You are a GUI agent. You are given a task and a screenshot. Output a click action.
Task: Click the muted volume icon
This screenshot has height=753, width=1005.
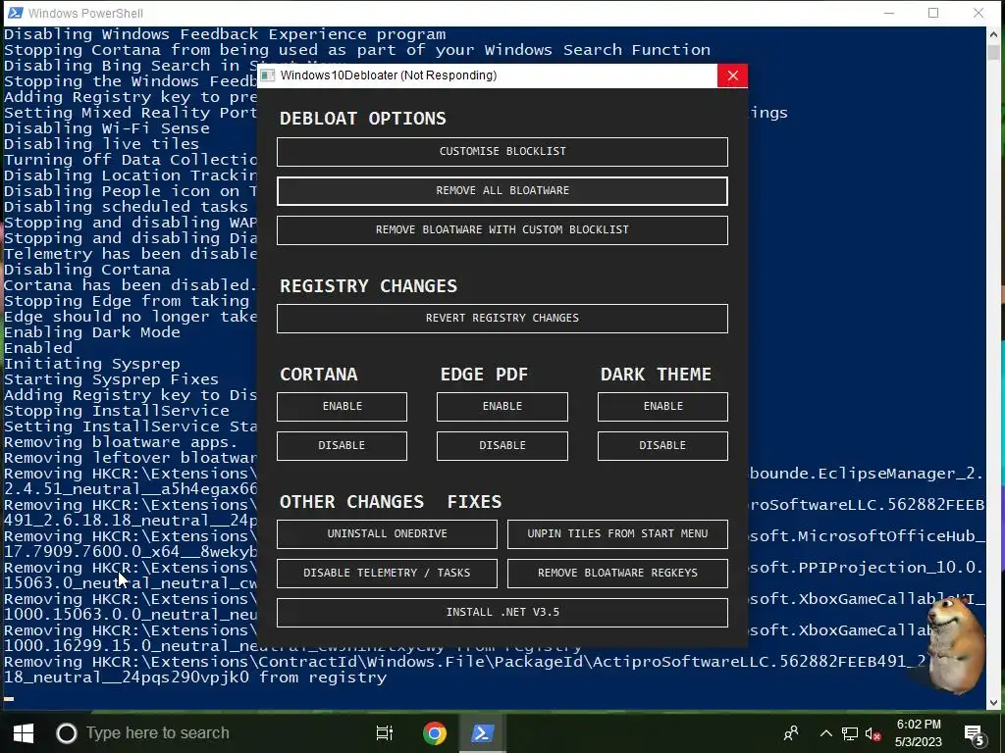(x=873, y=733)
